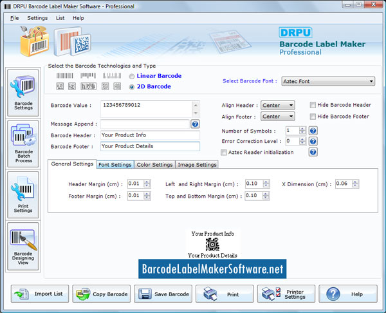
Task: Switch to Barcode Designing View
Action: [x=23, y=246]
